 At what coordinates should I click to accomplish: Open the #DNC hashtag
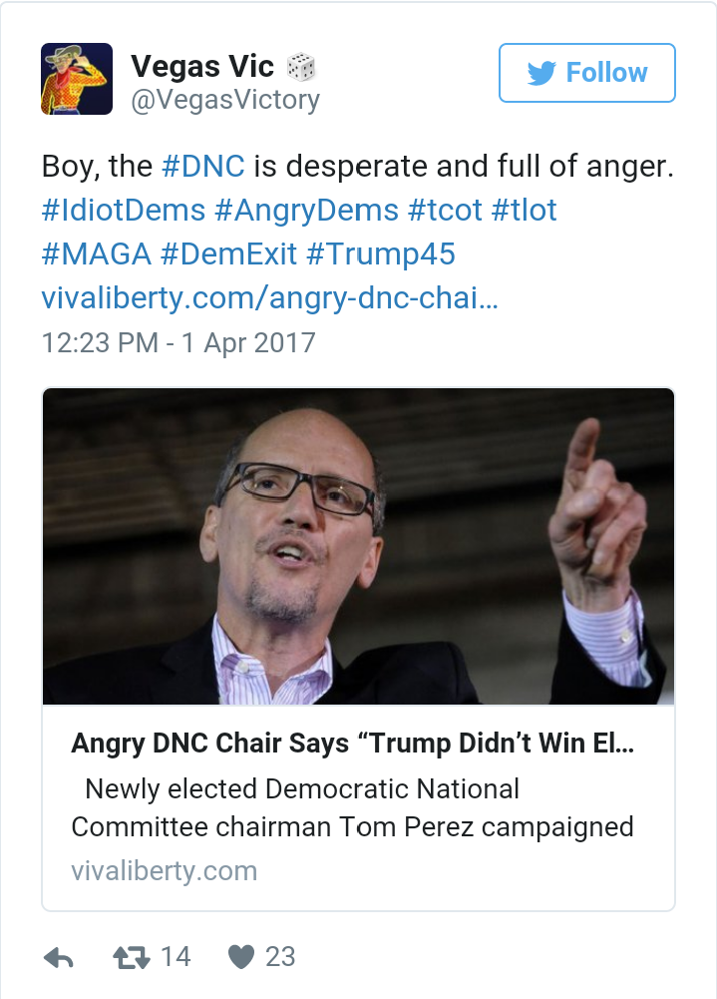point(202,166)
